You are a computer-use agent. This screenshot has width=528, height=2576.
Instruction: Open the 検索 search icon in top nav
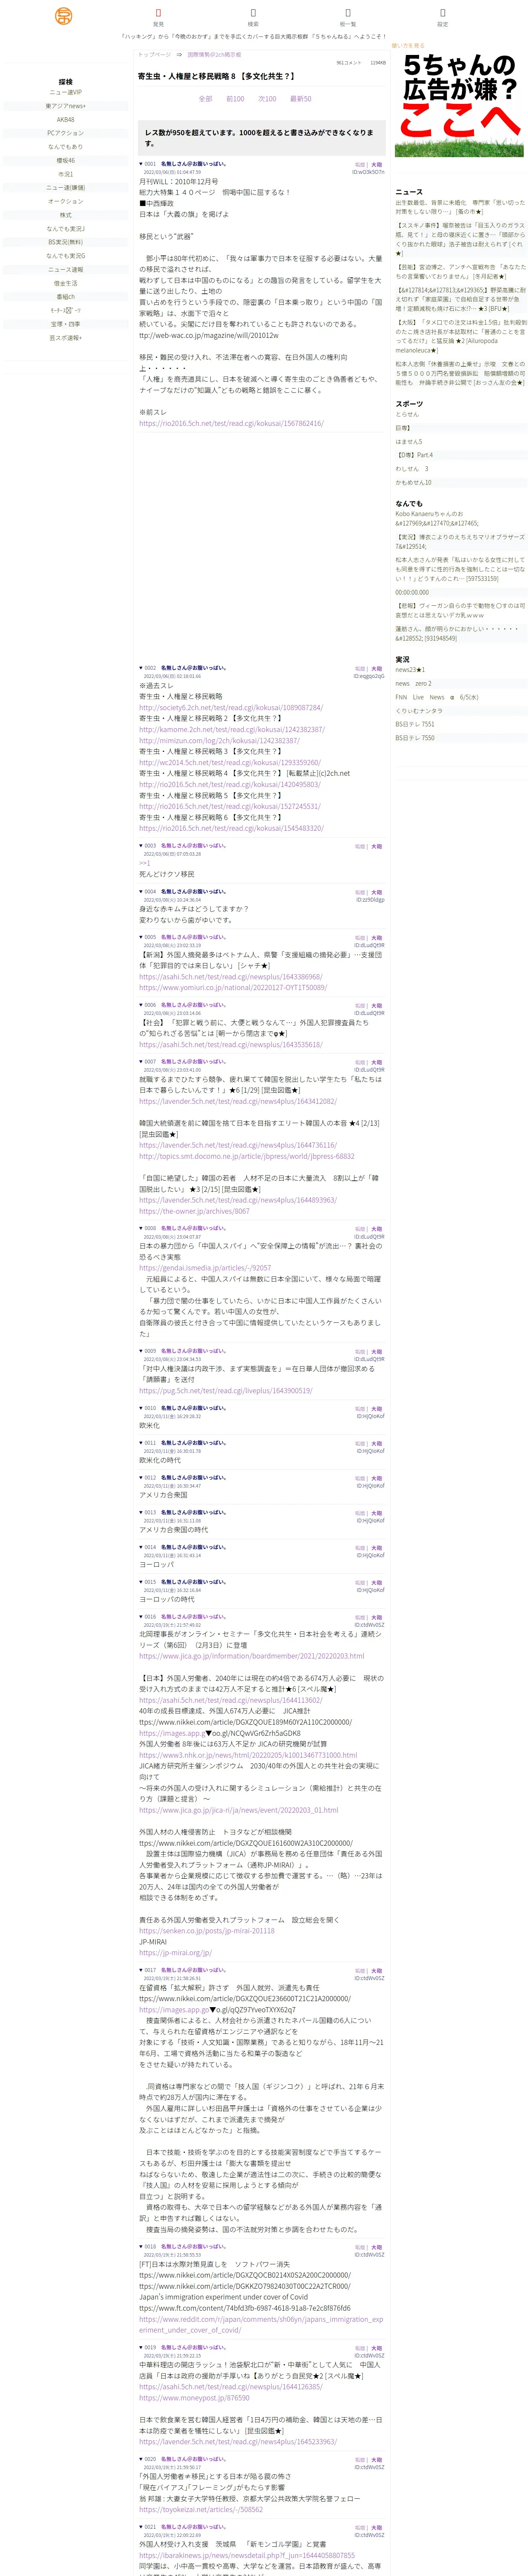click(x=253, y=17)
